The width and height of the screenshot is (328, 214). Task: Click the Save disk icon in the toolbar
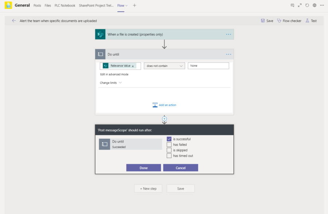(x=263, y=21)
